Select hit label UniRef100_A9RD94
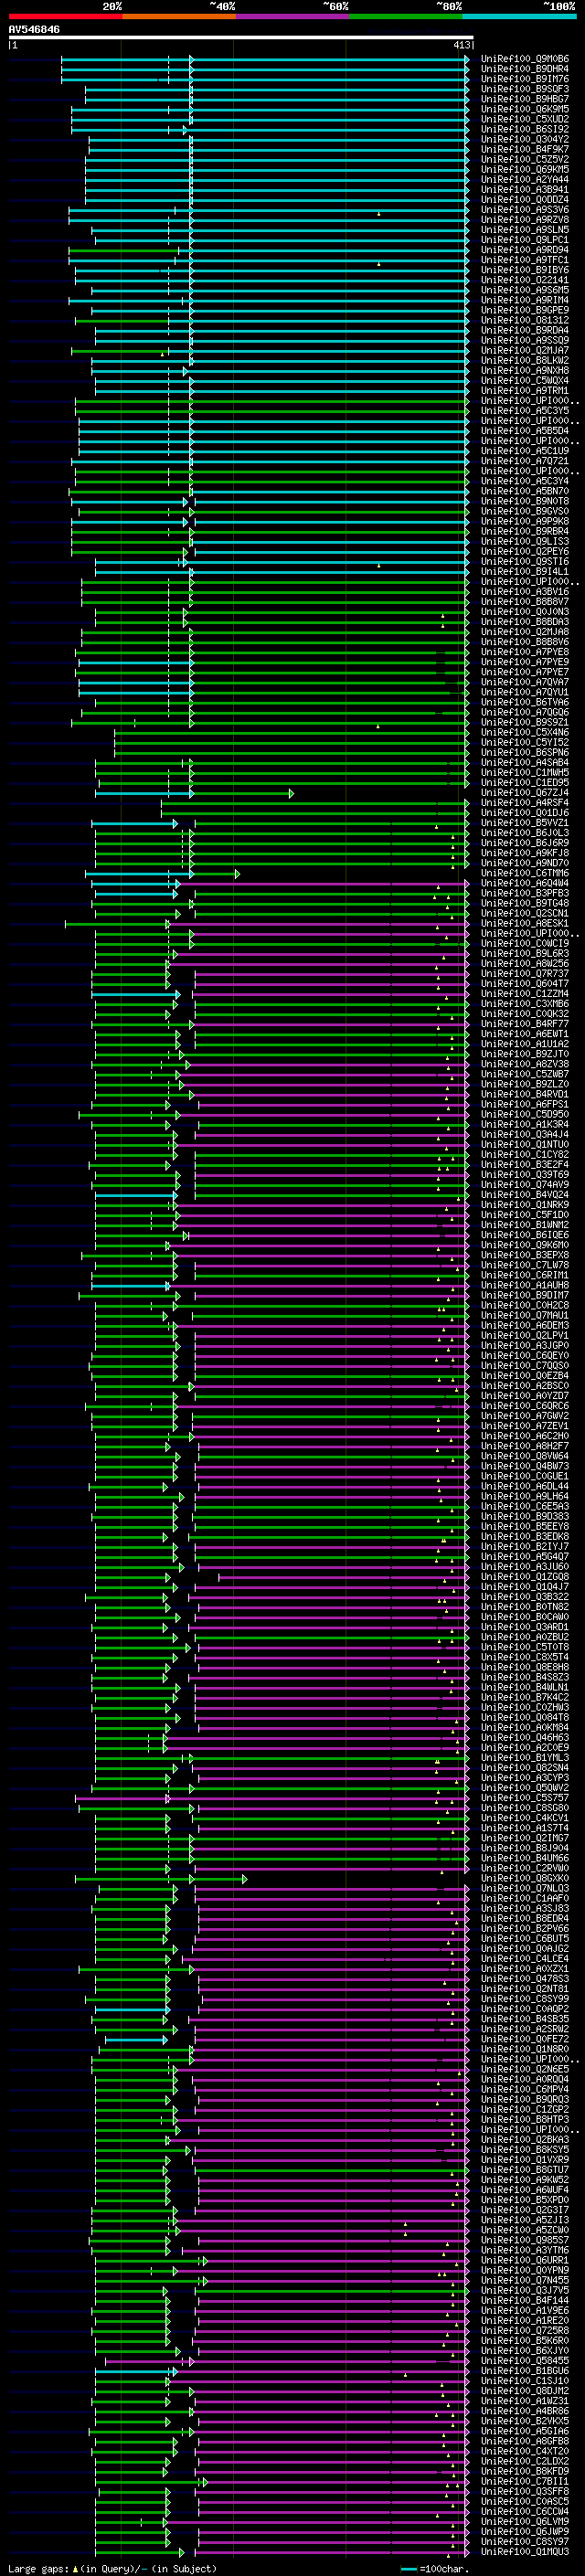 click(x=525, y=250)
